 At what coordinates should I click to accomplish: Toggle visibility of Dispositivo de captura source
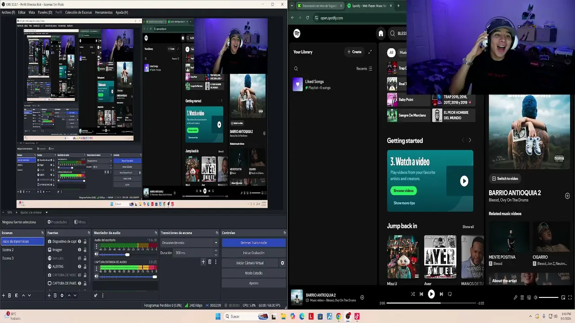(x=80, y=241)
